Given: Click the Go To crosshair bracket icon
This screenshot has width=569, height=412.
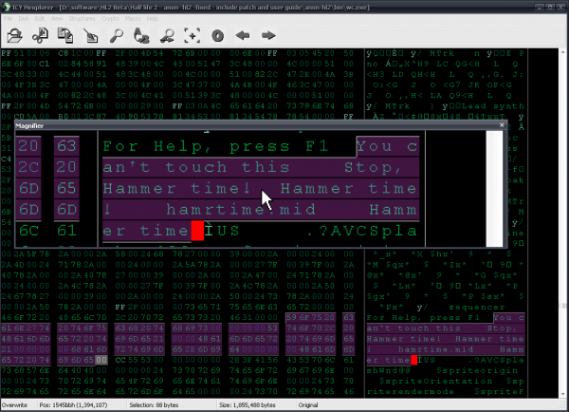Looking at the screenshot, I should [x=192, y=36].
